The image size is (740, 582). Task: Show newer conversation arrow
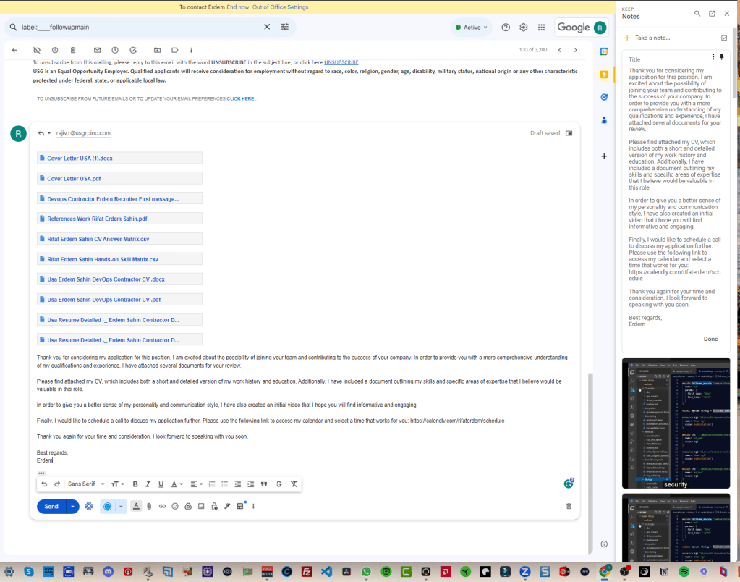click(560, 50)
